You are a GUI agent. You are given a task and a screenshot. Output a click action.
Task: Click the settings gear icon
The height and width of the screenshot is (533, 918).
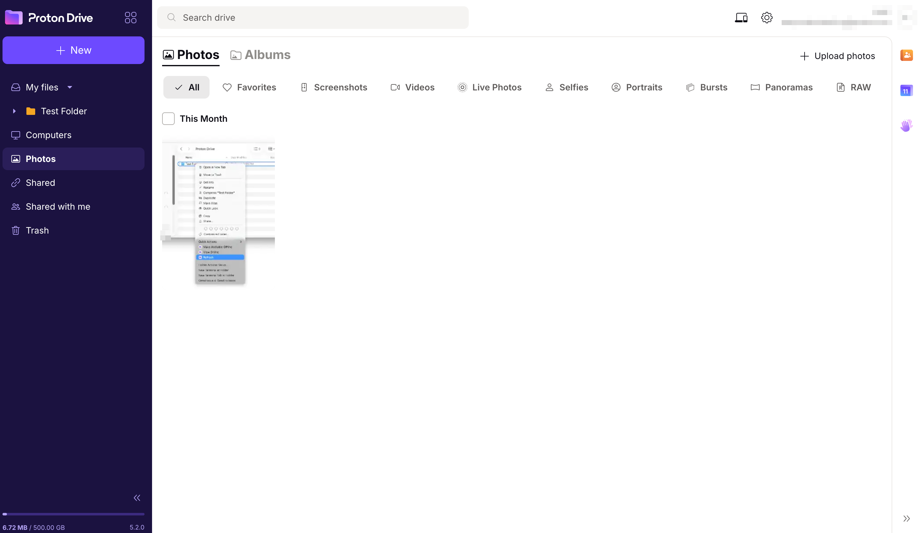click(x=767, y=18)
